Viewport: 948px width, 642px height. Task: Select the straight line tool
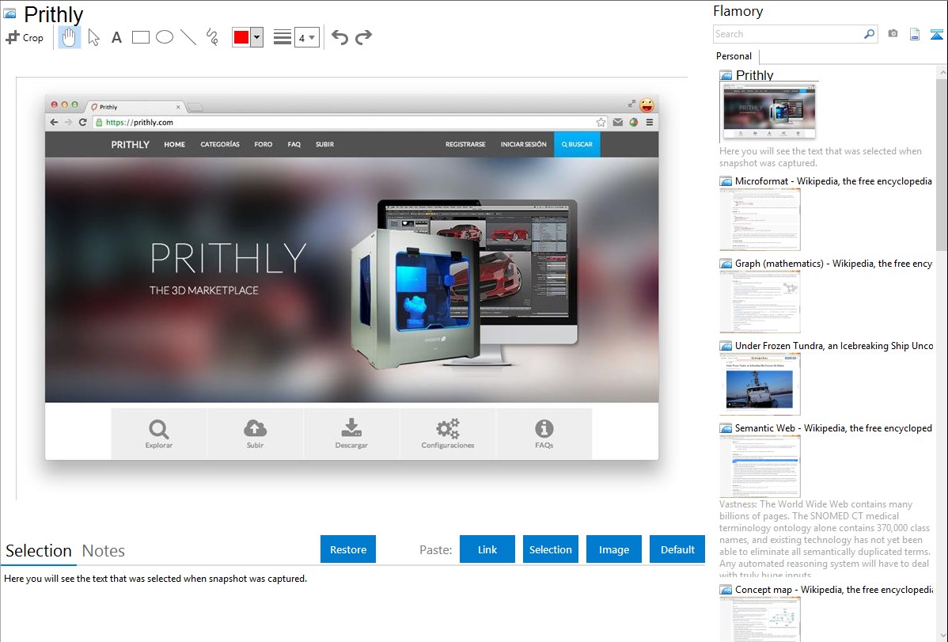point(188,37)
